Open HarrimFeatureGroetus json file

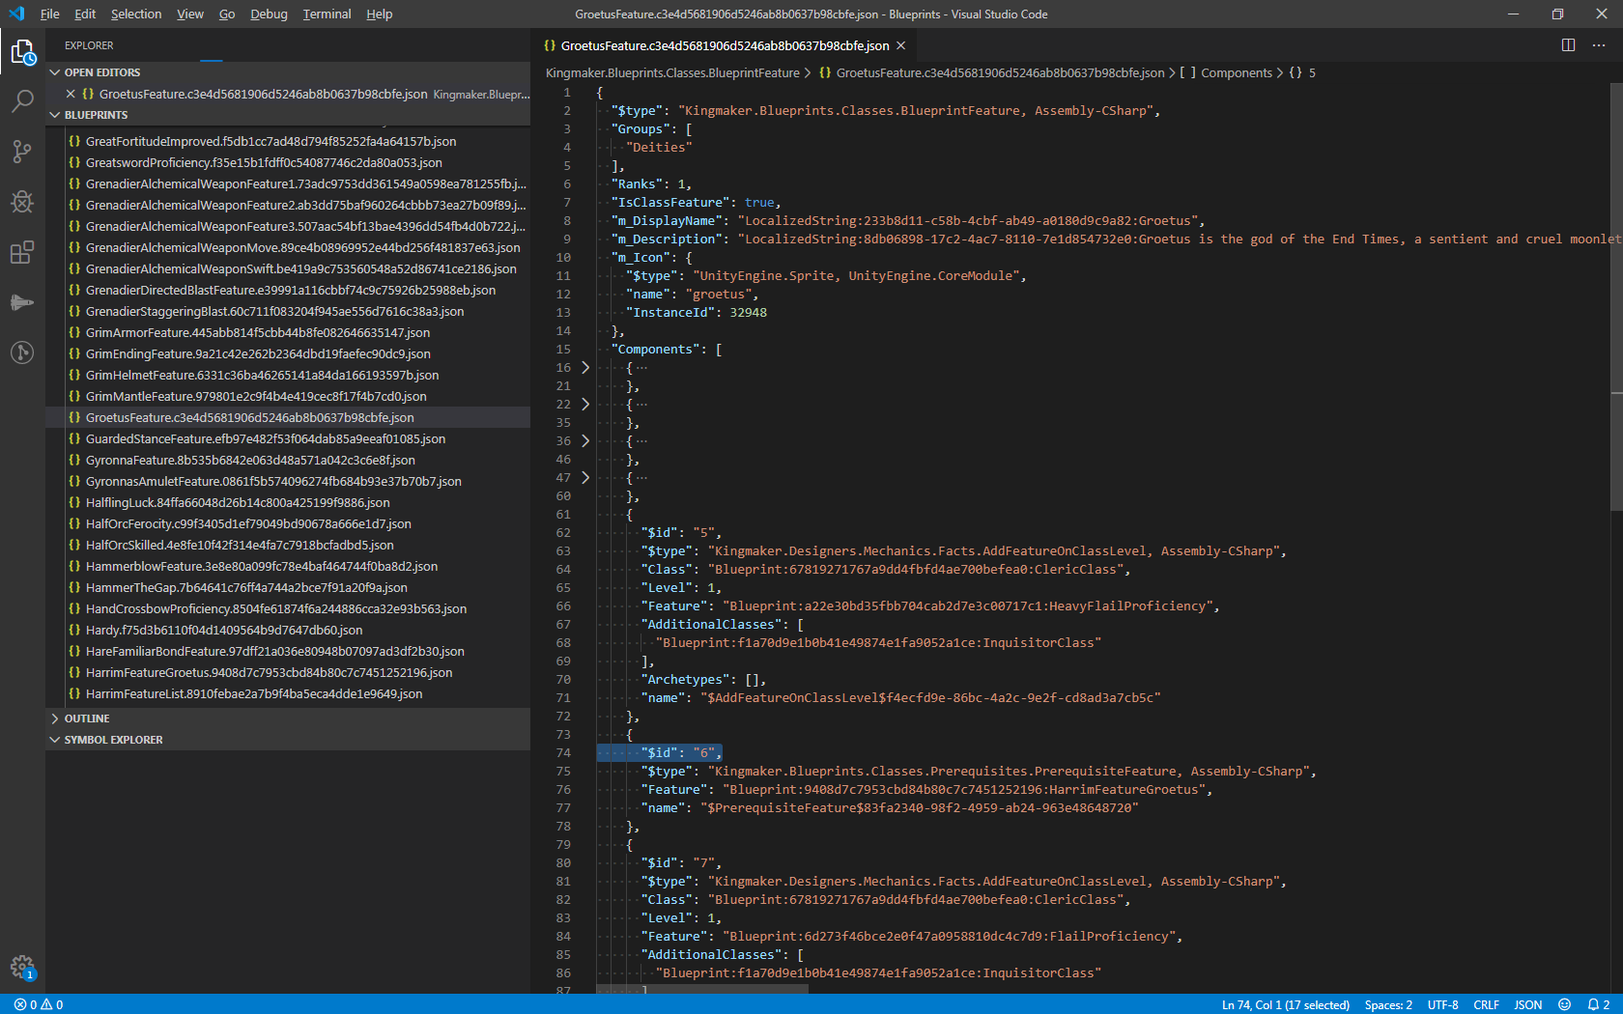coord(288,673)
